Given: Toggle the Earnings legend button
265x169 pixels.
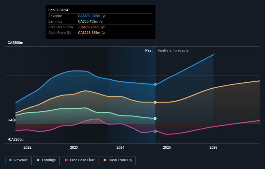Looking at the screenshot, I should [46, 160].
